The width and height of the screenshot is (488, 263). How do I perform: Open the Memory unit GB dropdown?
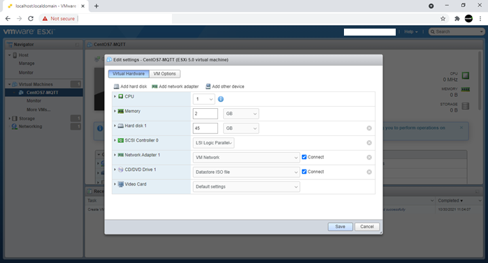[241, 114]
